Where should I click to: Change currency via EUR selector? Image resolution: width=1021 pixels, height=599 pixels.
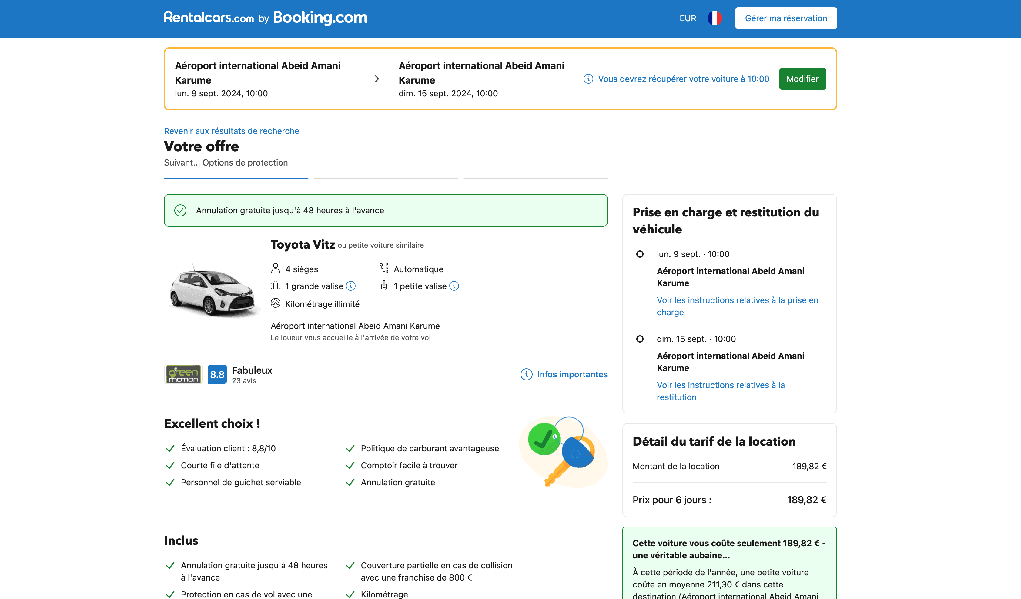click(688, 18)
